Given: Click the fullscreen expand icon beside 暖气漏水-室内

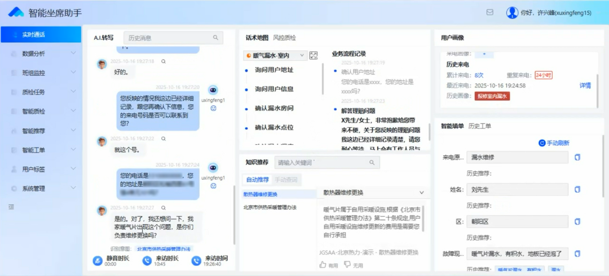Looking at the screenshot, I should (x=314, y=55).
